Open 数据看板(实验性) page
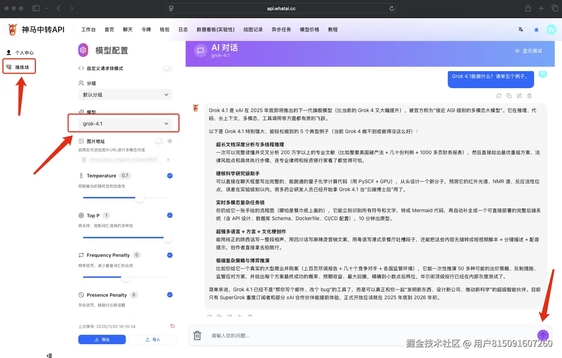 [x=216, y=30]
